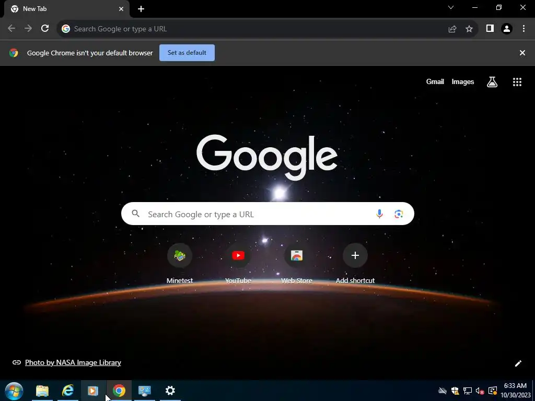Reload the current page
The image size is (535, 401).
click(45, 29)
